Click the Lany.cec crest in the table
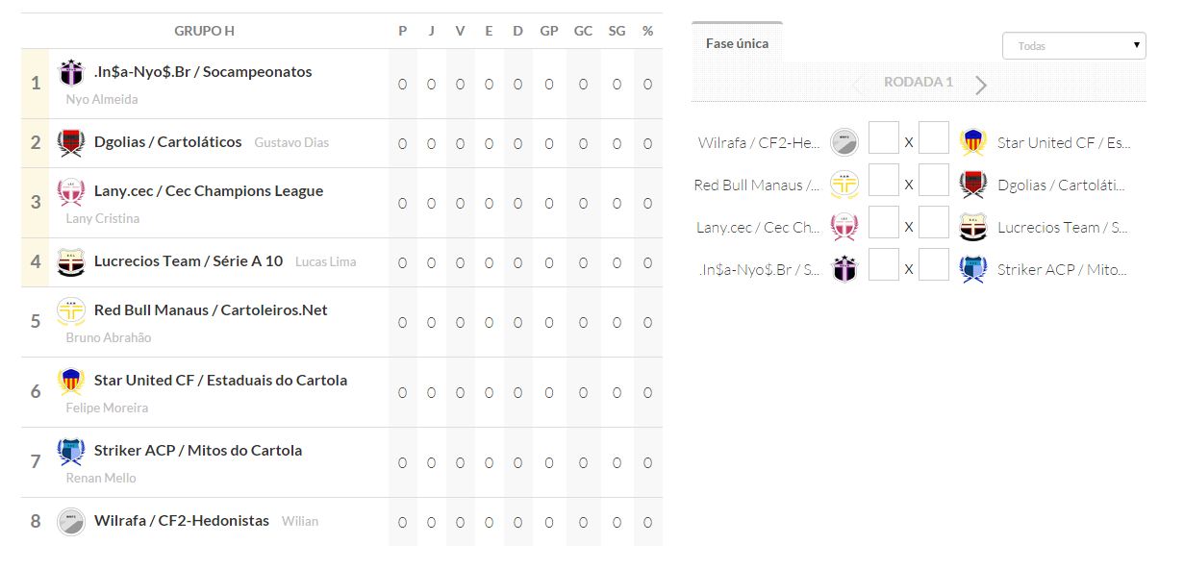The image size is (1184, 569). pos(71,191)
